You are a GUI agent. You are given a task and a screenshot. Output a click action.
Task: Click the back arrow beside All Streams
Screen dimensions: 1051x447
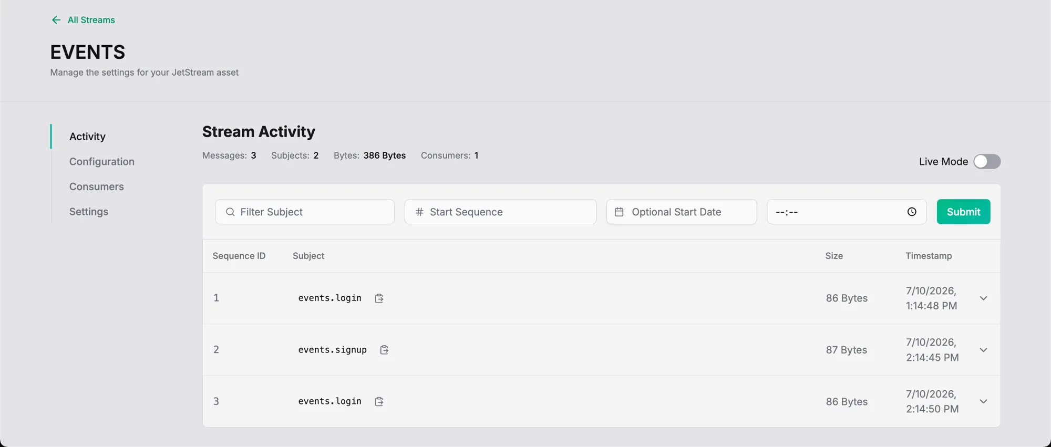56,20
